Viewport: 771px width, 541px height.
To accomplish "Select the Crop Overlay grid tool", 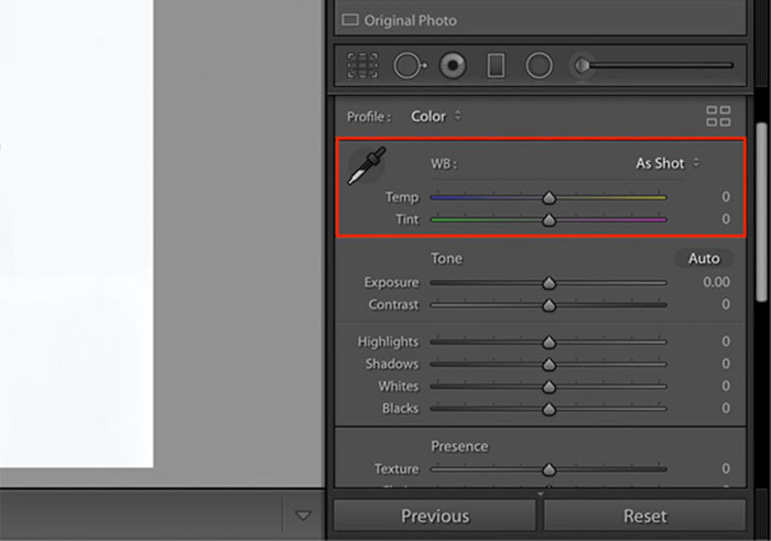I will tap(362, 65).
